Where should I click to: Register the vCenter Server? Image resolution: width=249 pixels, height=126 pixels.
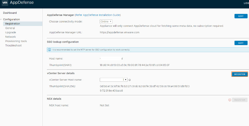click(239, 74)
